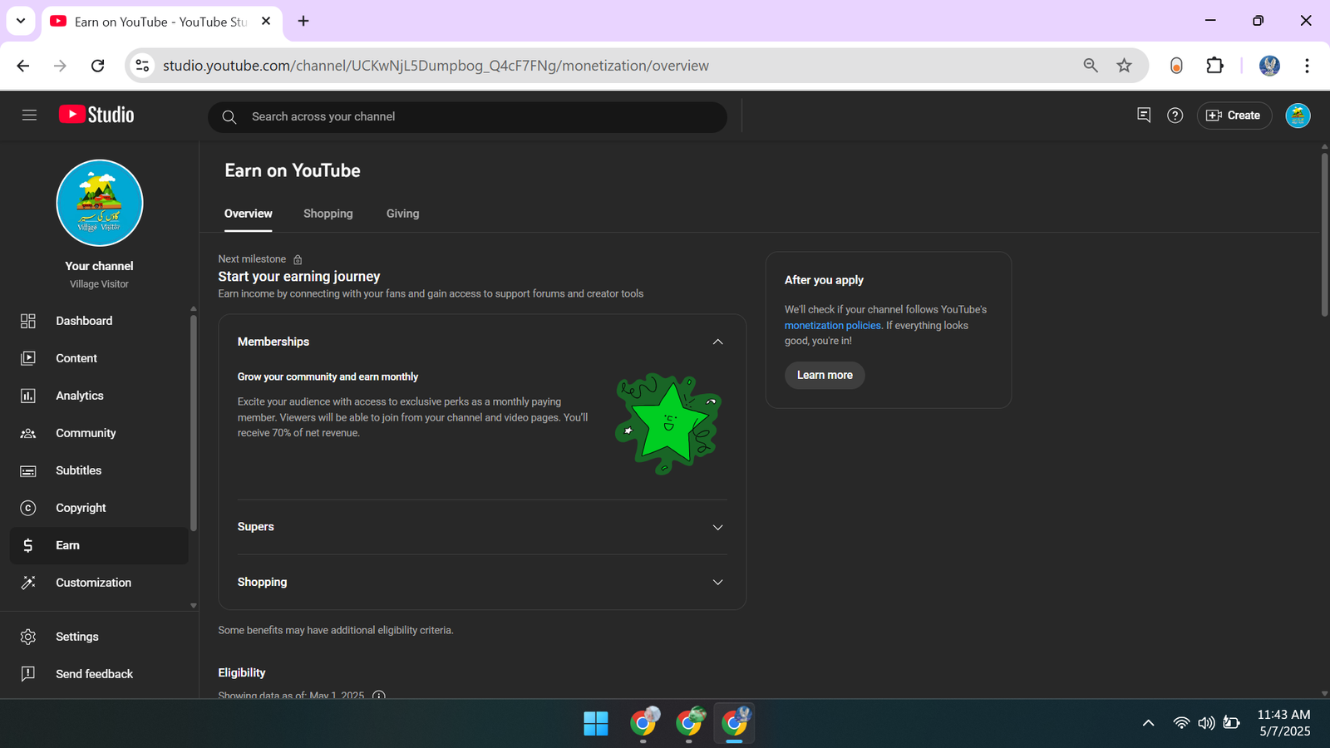Click the Village Visitor channel picture
This screenshot has height=748, width=1330.
[x=100, y=203]
